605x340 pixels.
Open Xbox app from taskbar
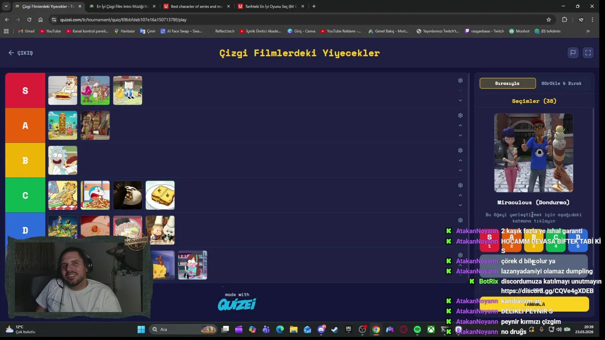click(x=431, y=330)
